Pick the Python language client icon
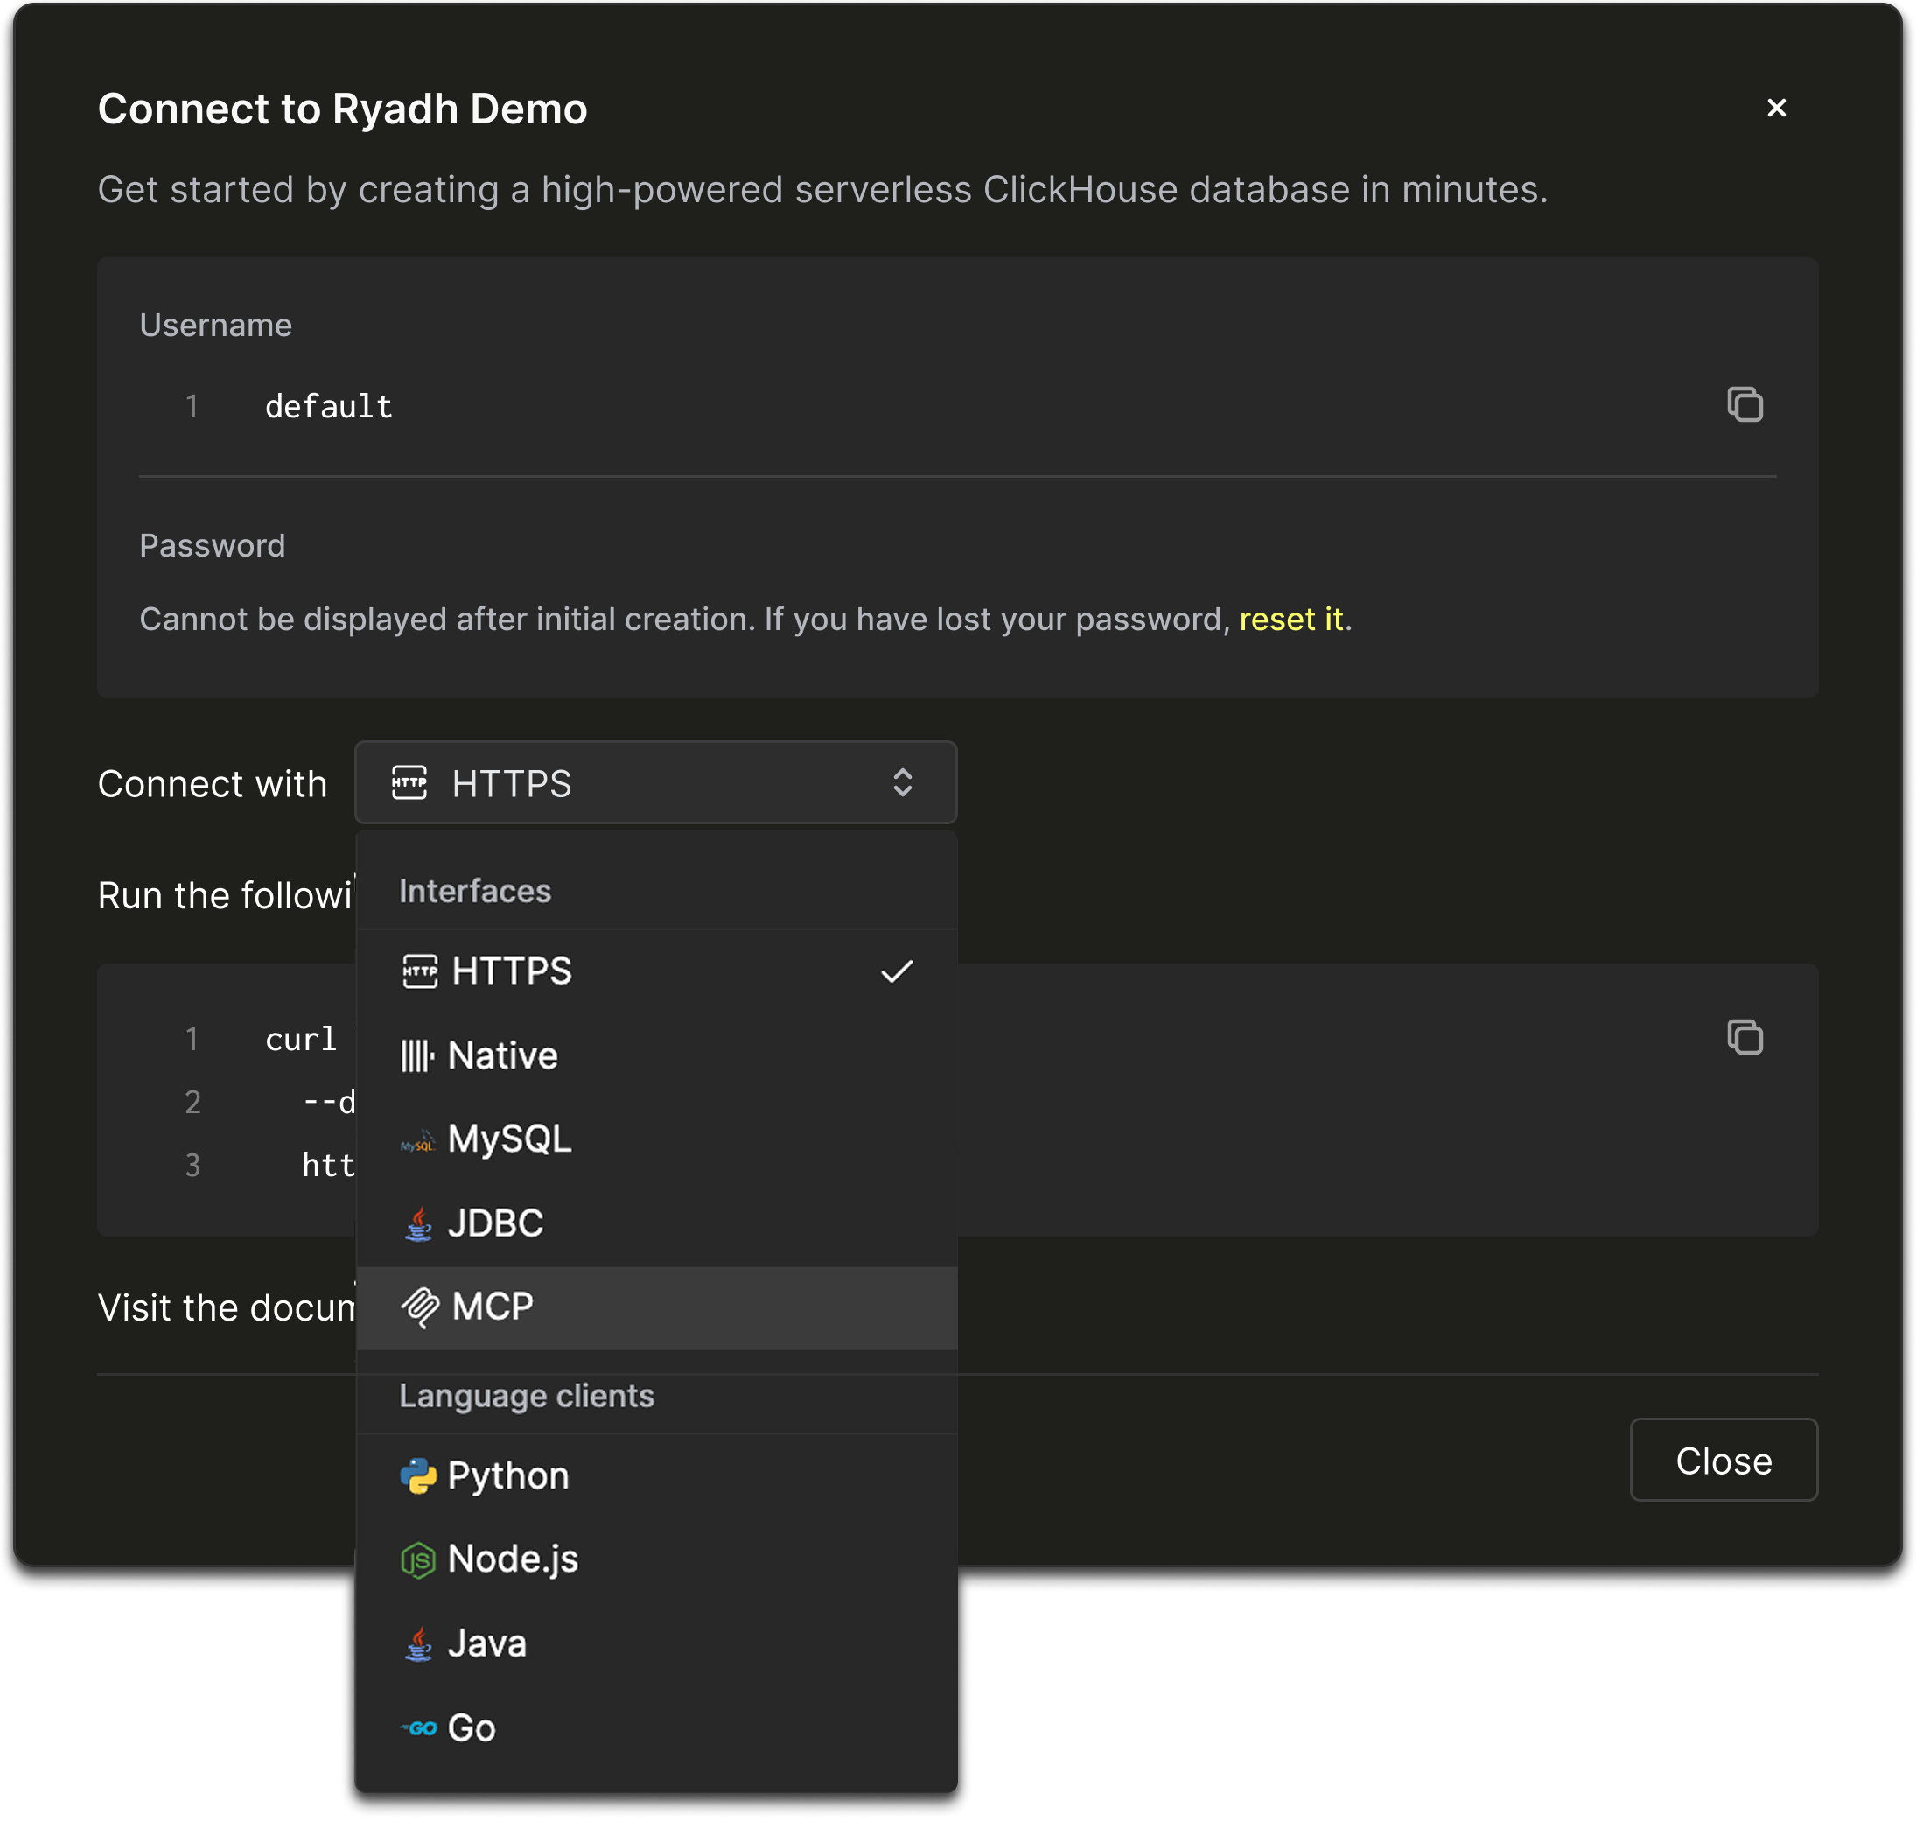The width and height of the screenshot is (1916, 1822). pos(420,1475)
